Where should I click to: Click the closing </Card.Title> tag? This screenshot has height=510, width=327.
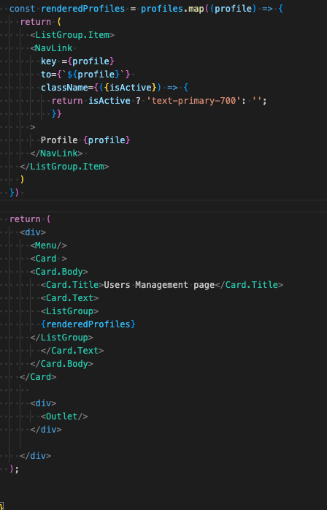[x=250, y=285]
